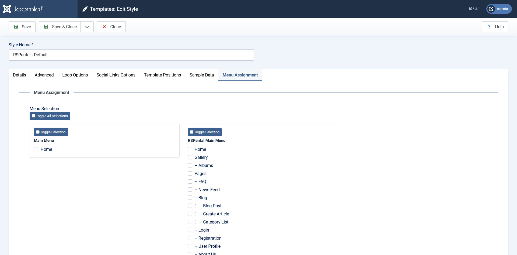
Task: Click the paintbrush icon beside Templates title
Action: click(85, 9)
